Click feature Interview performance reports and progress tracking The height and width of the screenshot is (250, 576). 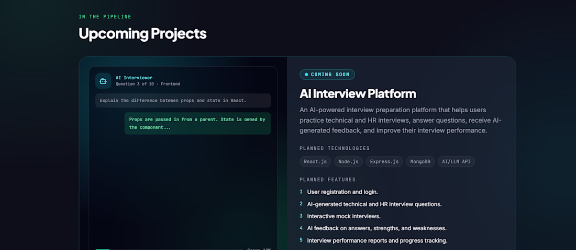[377, 241]
